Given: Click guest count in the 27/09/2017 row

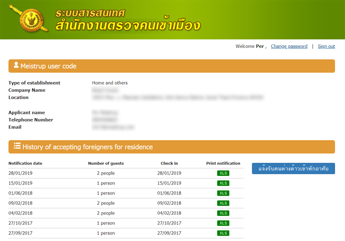Looking at the screenshot, I should coord(106,233).
